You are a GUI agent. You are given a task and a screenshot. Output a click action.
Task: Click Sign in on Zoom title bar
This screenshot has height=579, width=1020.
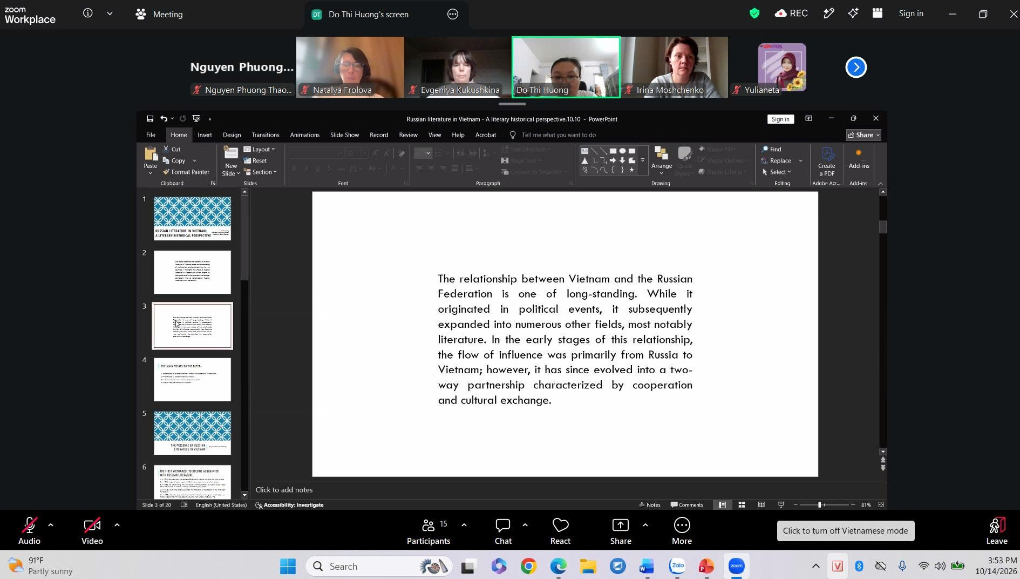click(911, 14)
